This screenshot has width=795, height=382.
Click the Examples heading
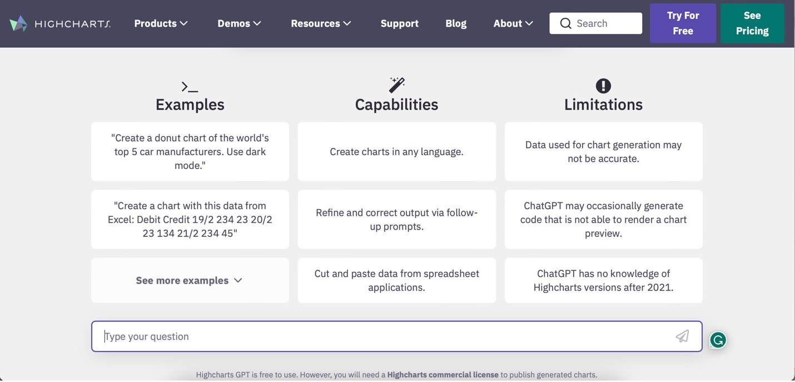tap(190, 105)
